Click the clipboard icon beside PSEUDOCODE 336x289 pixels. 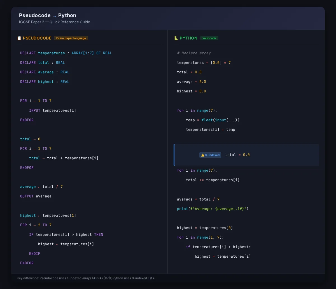19,38
